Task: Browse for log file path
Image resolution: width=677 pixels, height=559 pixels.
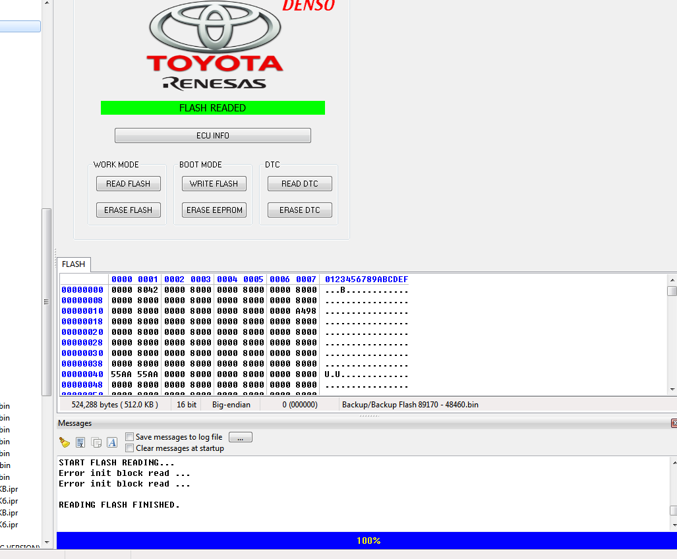Action: pos(240,437)
